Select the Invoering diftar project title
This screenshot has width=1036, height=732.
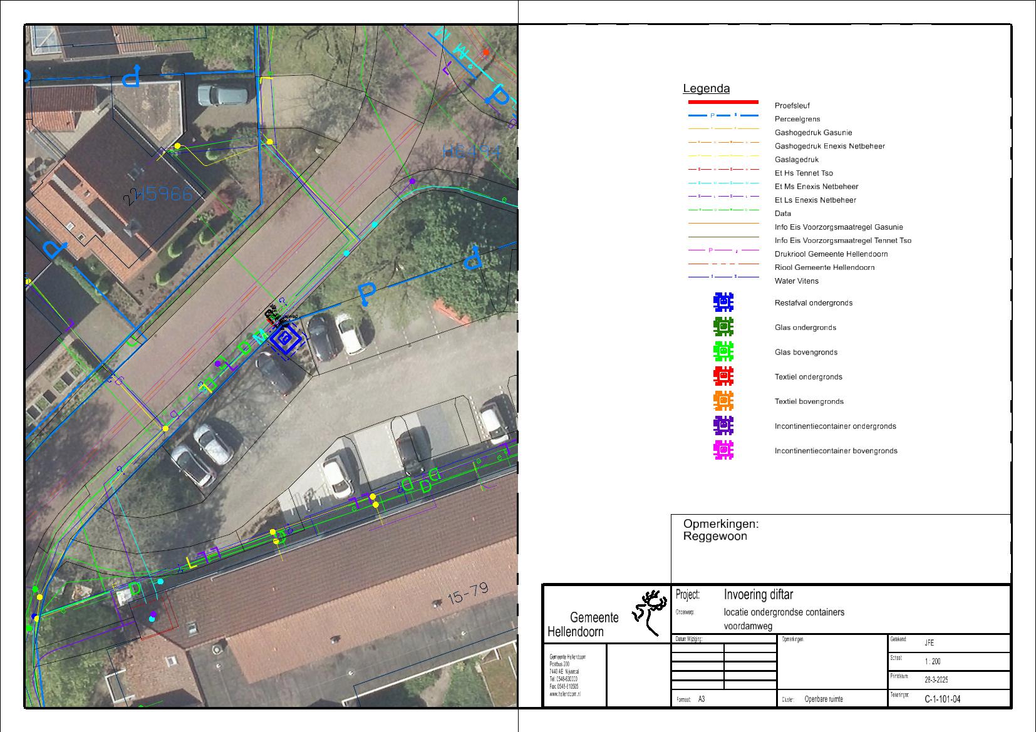(758, 595)
